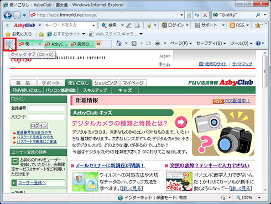Viewport: 271px width, 204px height.
Task: Select the マイページ site tab
Action: (133, 83)
